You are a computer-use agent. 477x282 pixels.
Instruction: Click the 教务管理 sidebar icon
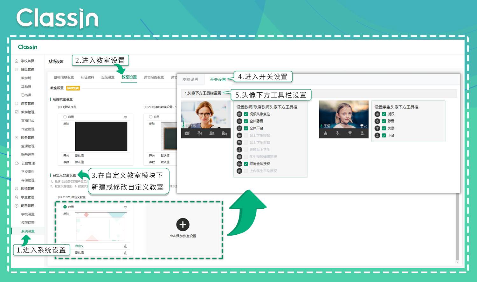17,138
